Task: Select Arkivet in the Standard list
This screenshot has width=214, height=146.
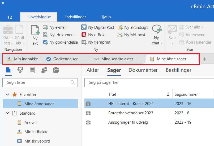Action: click(31, 123)
